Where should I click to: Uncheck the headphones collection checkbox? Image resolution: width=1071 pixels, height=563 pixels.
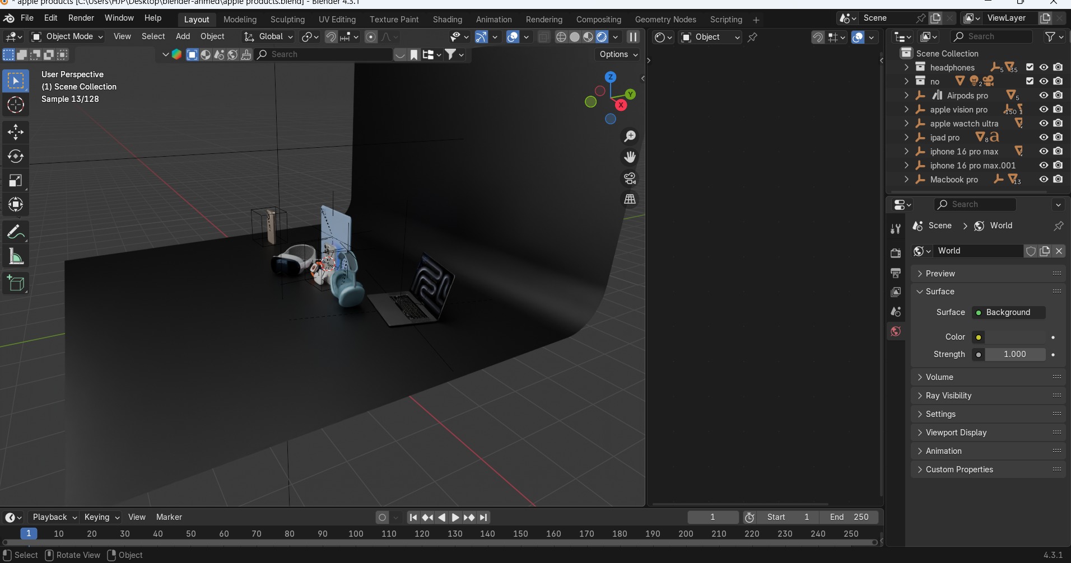[1030, 67]
